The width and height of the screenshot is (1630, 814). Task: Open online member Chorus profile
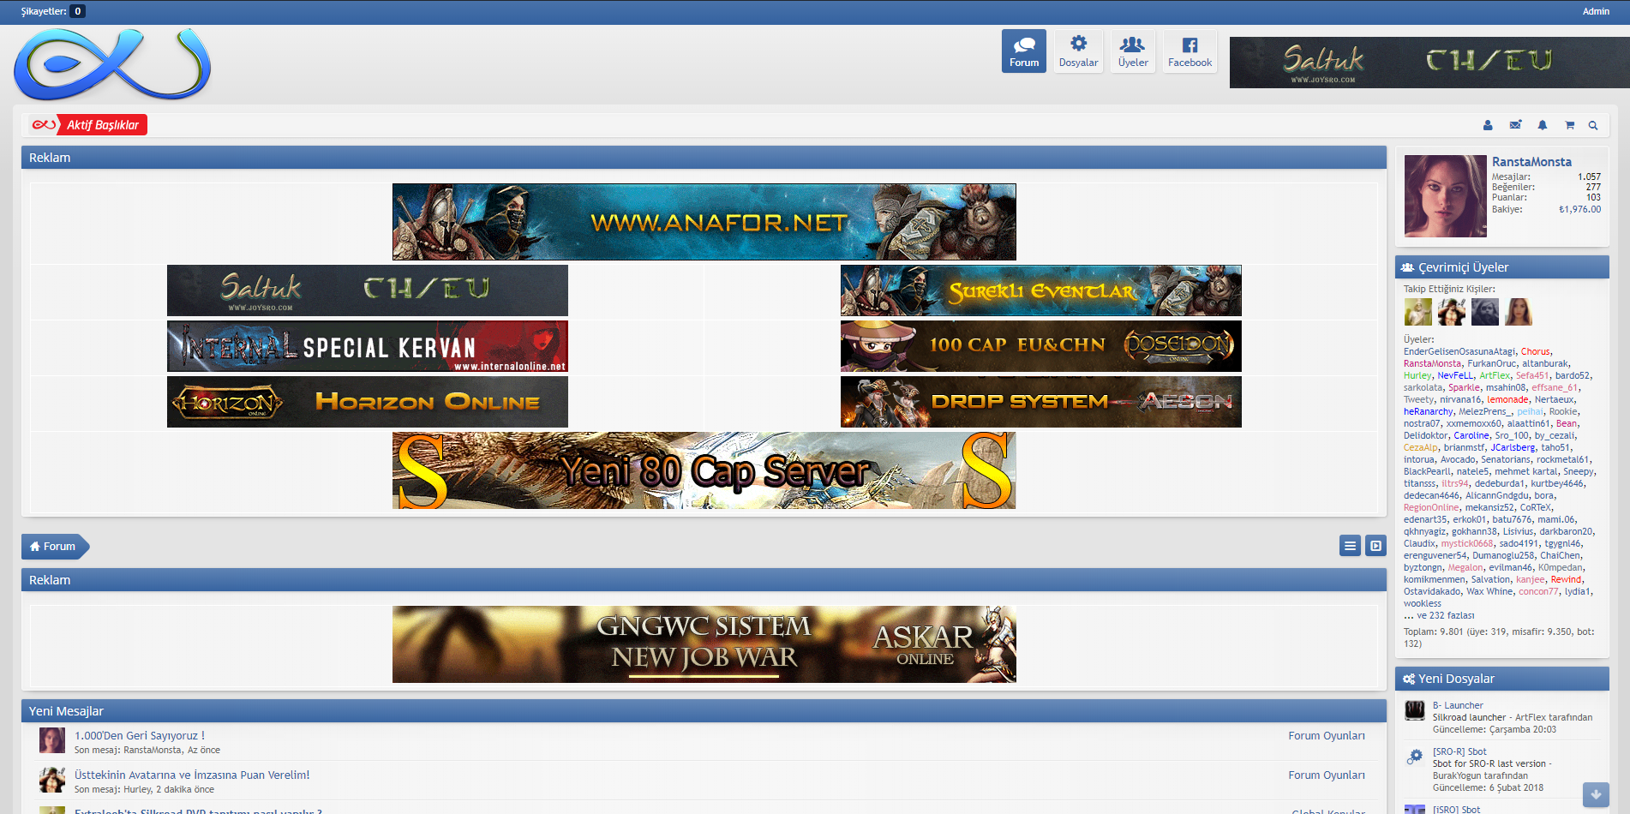click(1535, 351)
